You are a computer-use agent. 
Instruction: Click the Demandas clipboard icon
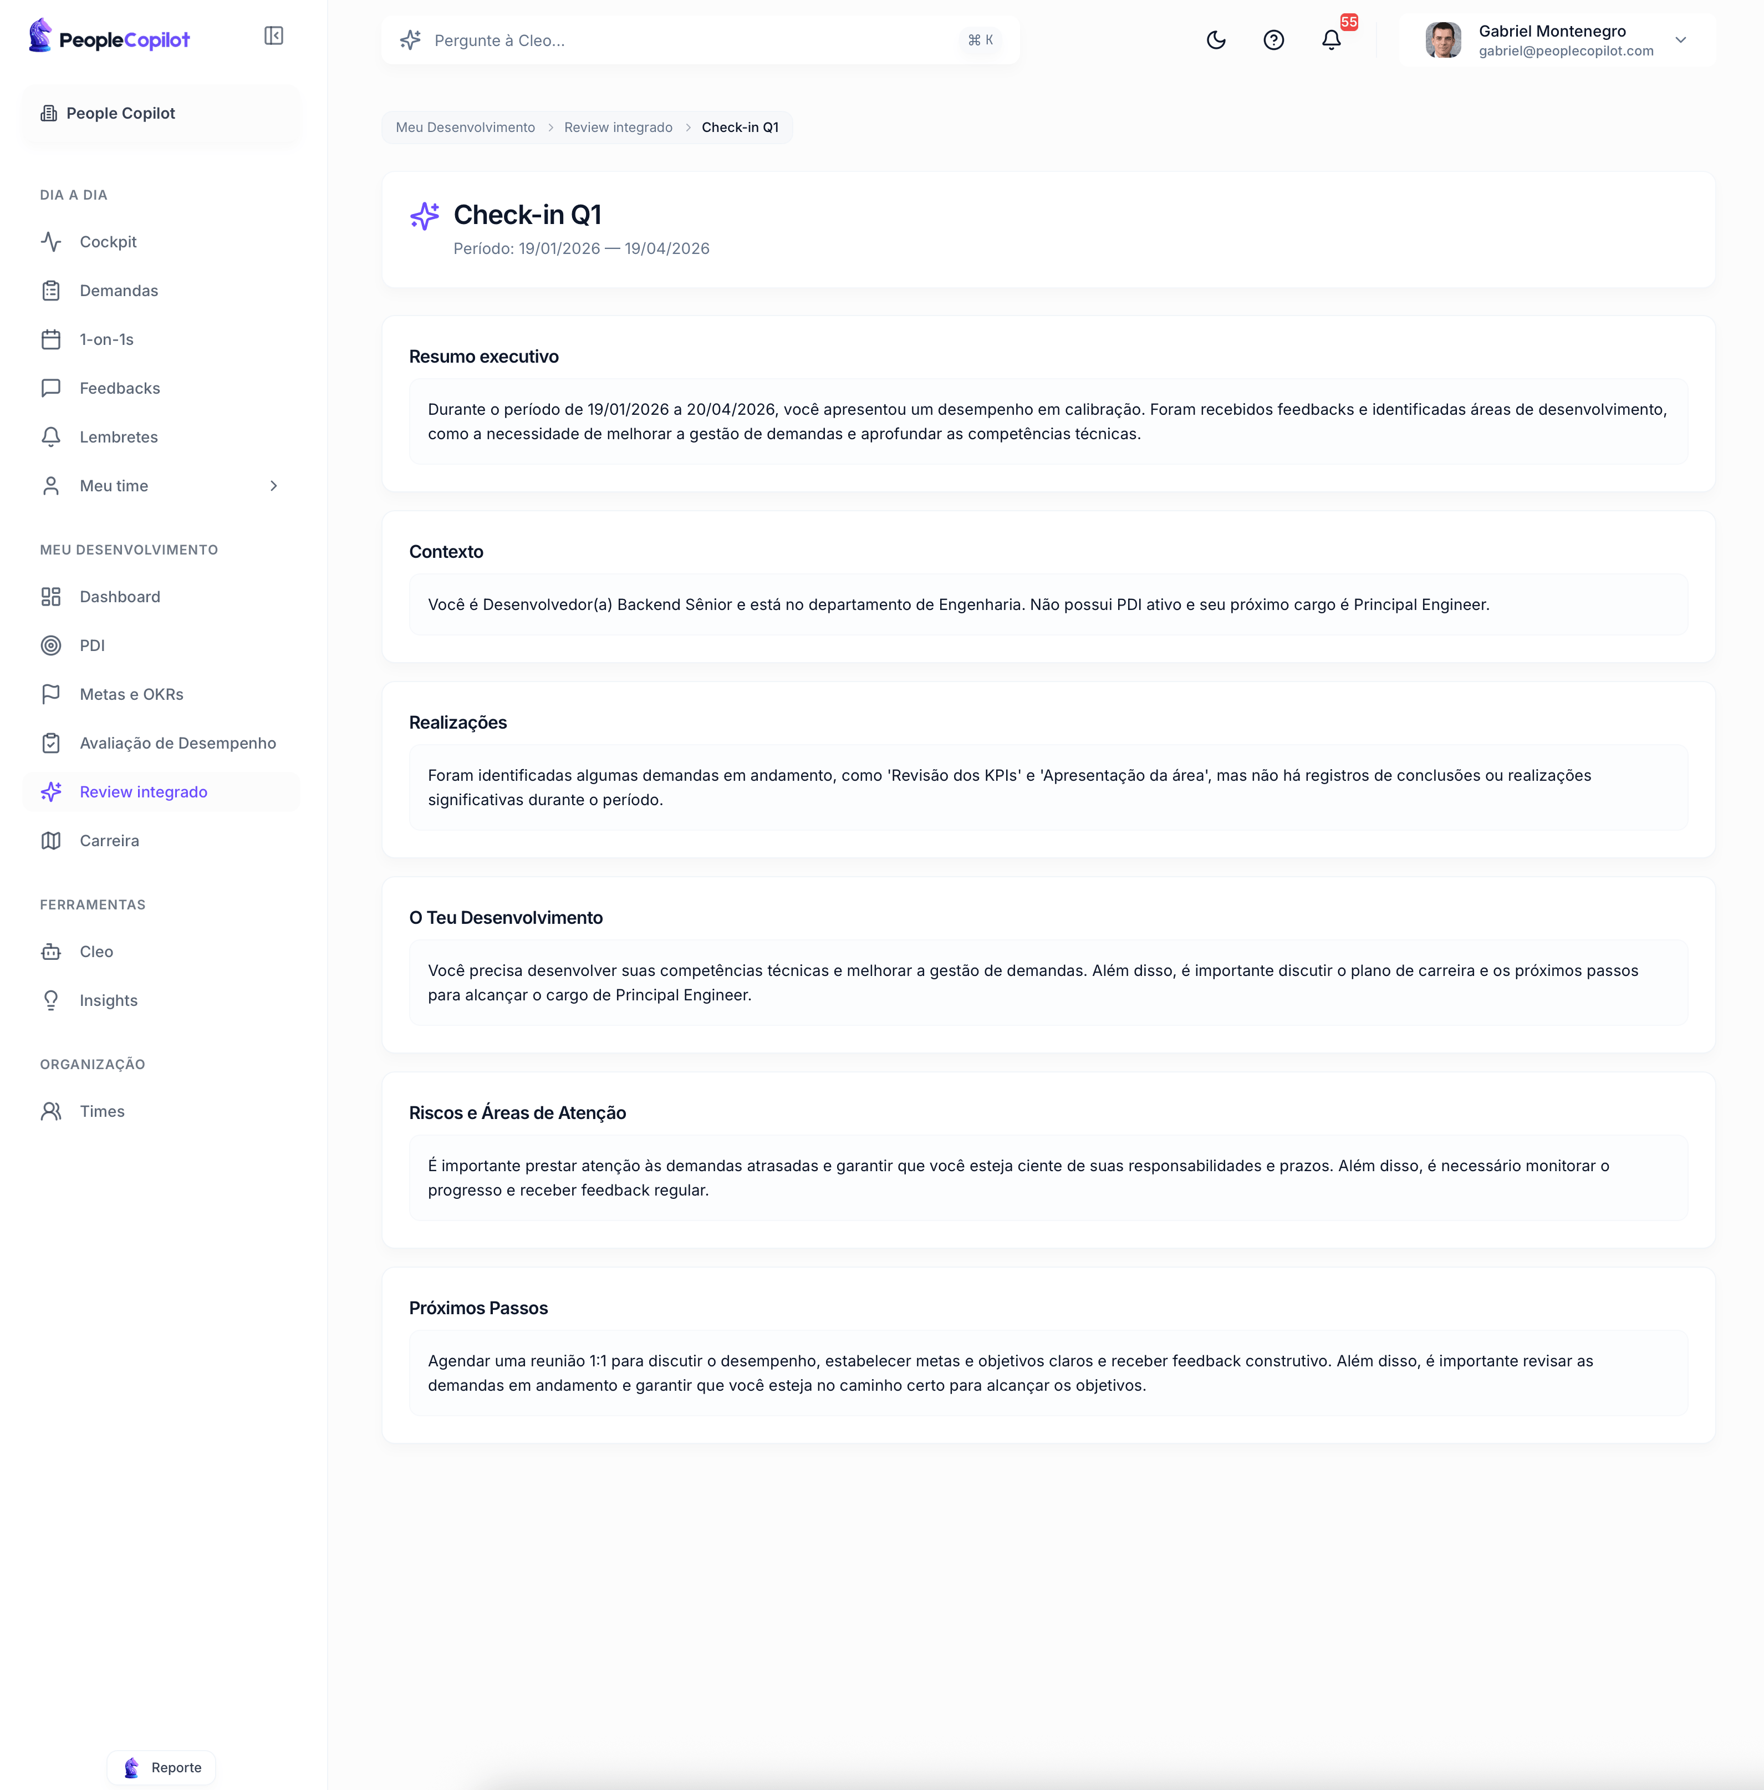pyautogui.click(x=51, y=291)
